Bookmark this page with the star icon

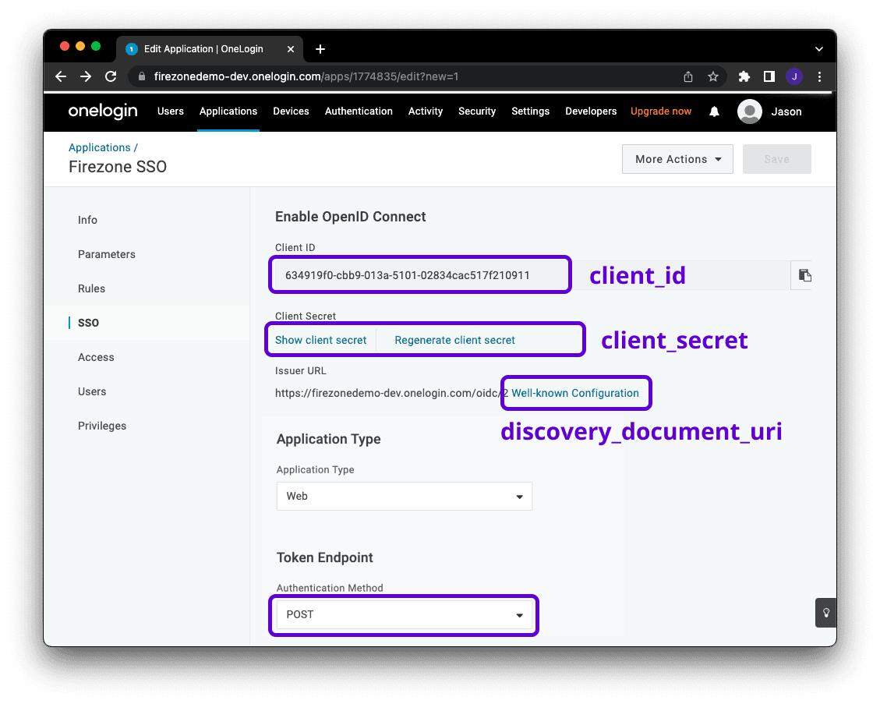pos(712,76)
